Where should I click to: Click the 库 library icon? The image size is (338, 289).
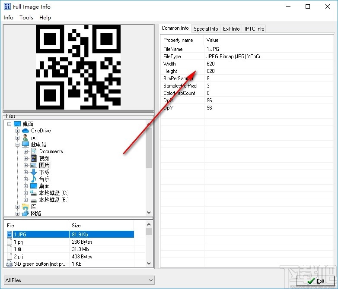[26, 207]
